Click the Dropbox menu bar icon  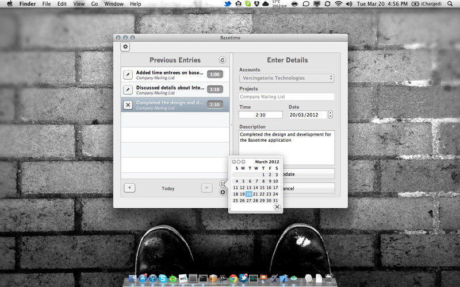pyautogui.click(x=256, y=4)
